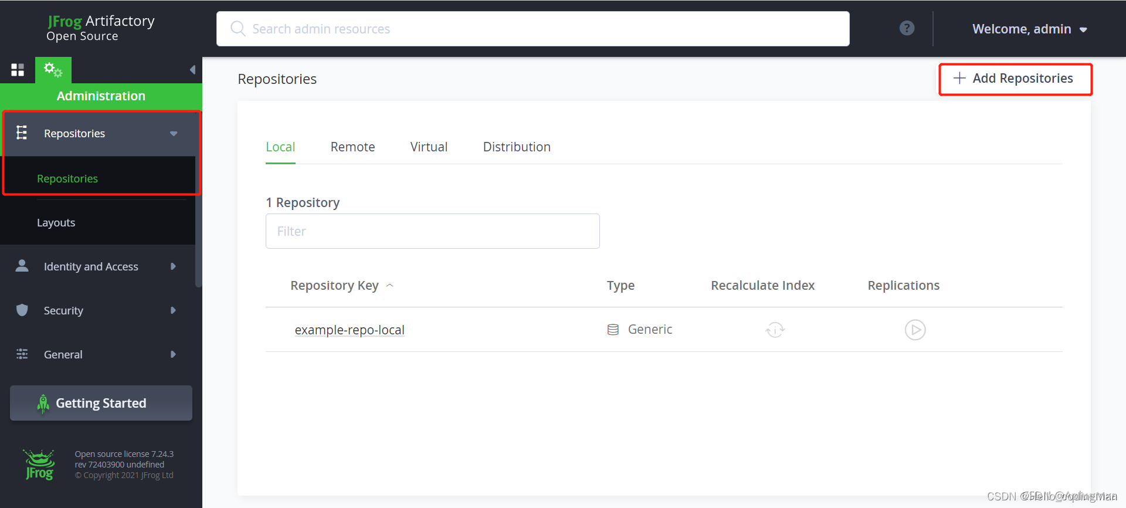Click the JFrog frog logo at sidebar bottom
Image resolution: width=1126 pixels, height=508 pixels.
click(x=39, y=465)
